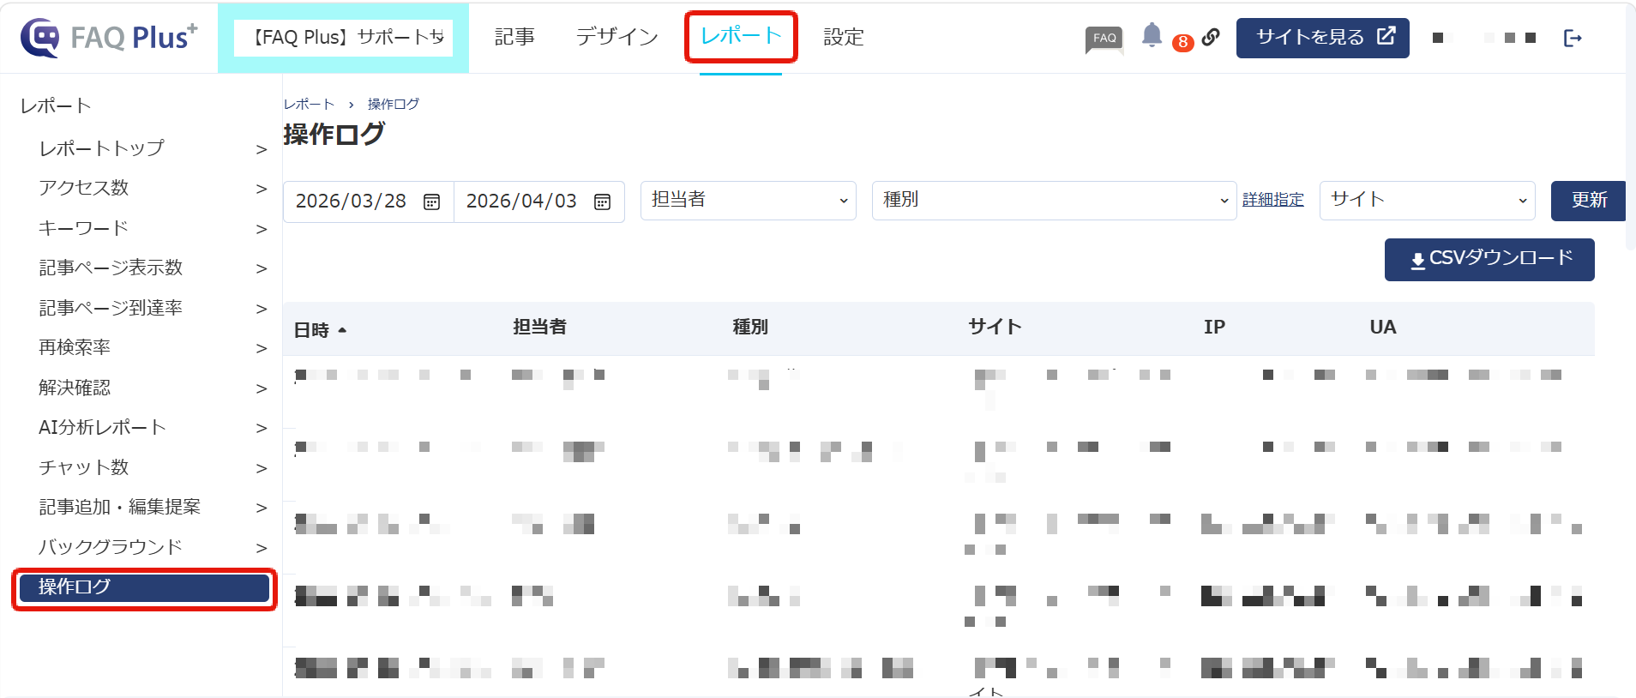Expand the 種別 dropdown filter
The image size is (1636, 698).
click(1053, 200)
